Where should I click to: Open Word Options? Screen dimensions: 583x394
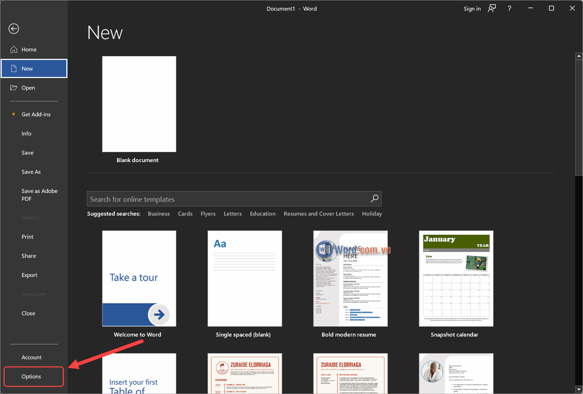(34, 377)
